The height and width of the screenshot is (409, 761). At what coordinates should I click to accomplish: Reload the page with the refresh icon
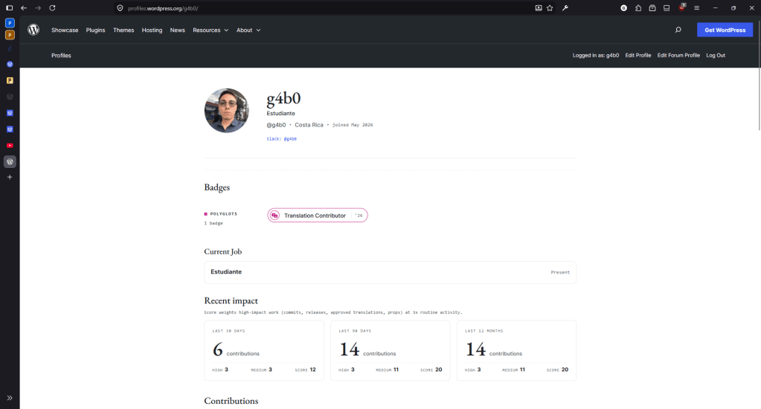[x=52, y=7]
